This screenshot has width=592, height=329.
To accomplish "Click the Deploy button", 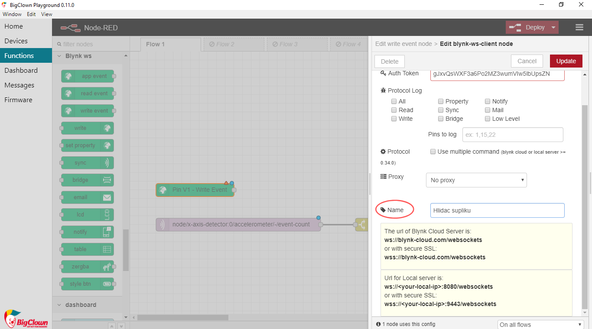I will click(x=527, y=27).
